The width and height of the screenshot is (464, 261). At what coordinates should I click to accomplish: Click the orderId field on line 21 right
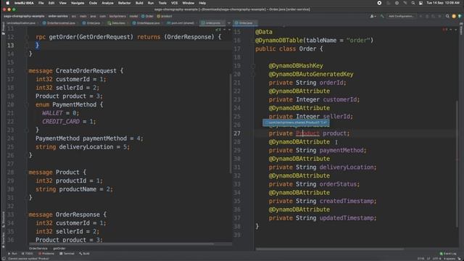331,83
